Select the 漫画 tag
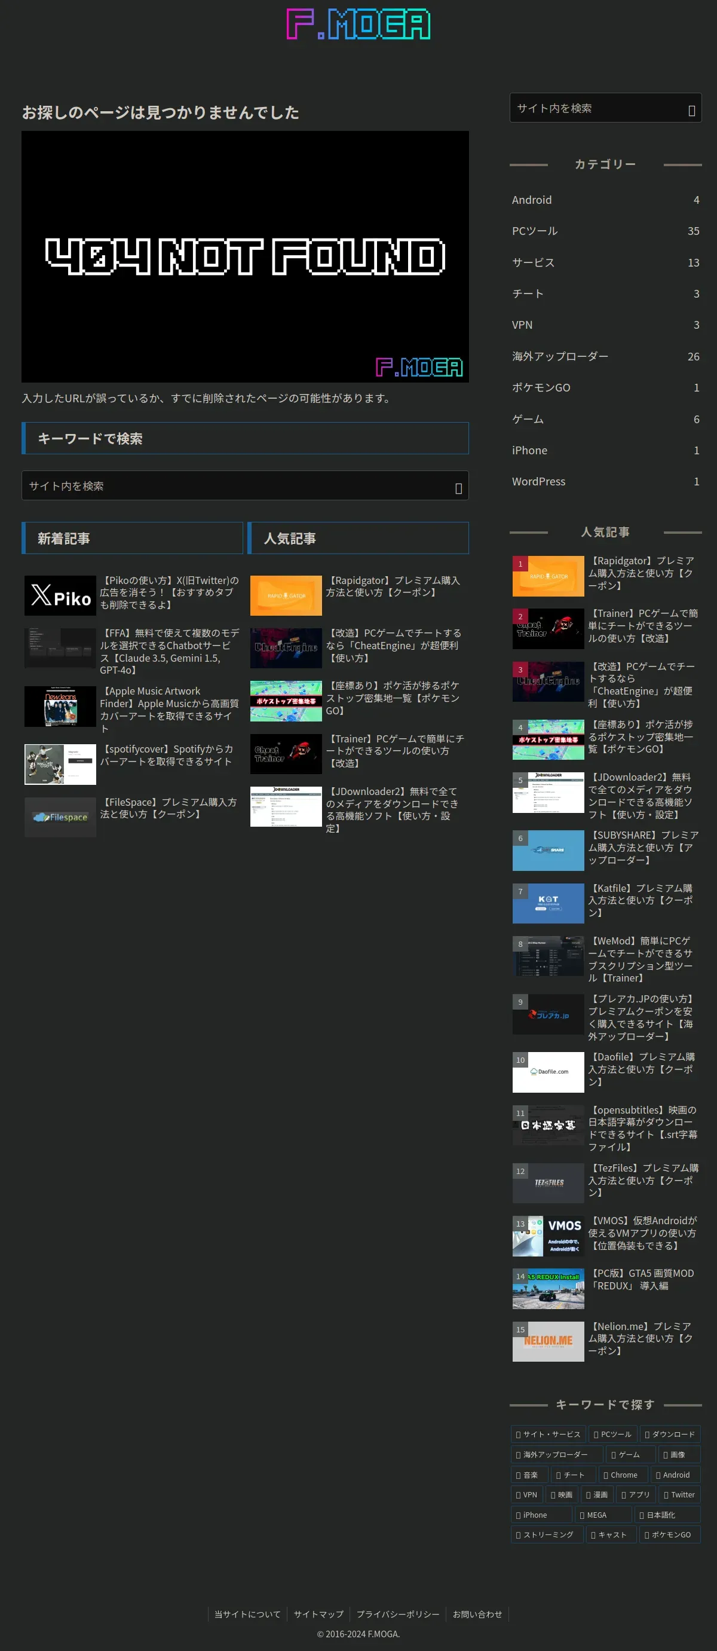The width and height of the screenshot is (717, 1651). pyautogui.click(x=596, y=1494)
